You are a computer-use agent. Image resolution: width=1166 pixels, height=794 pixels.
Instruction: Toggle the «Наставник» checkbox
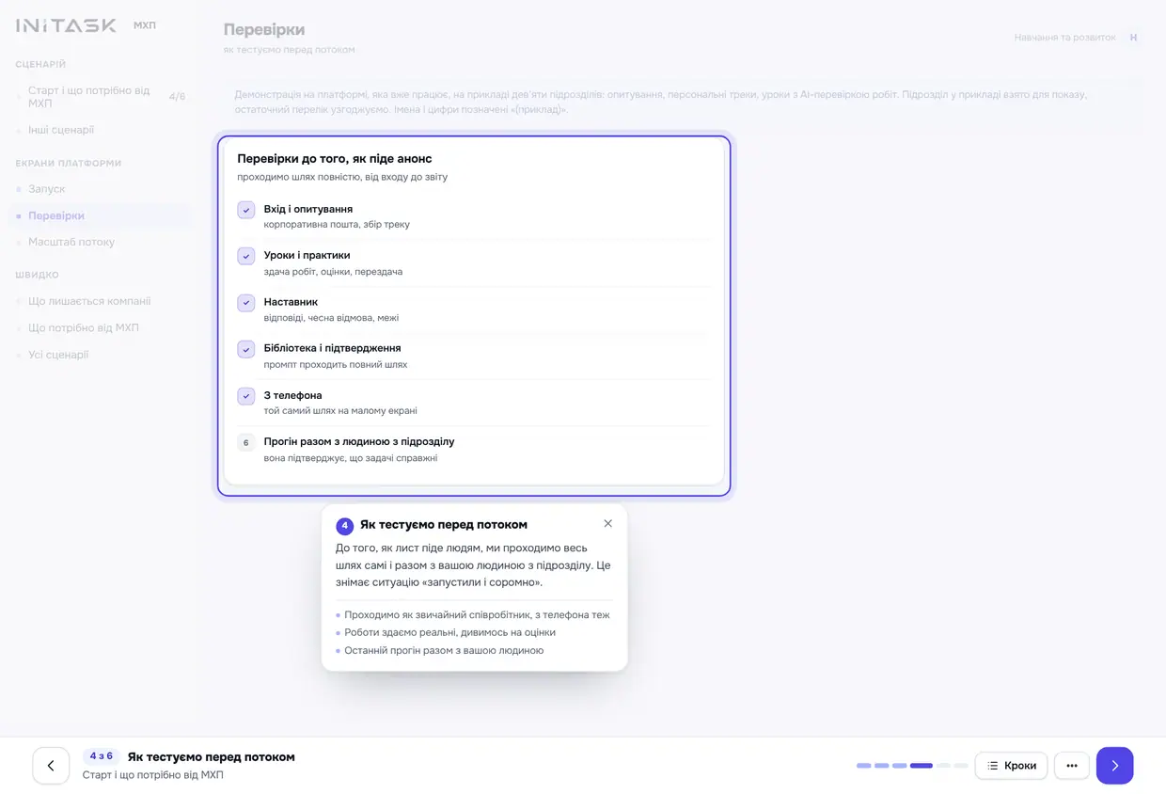[x=246, y=303]
